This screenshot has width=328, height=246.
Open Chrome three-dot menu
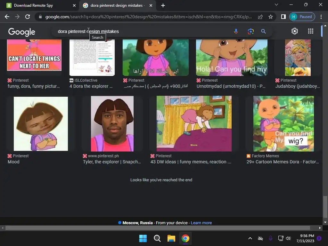point(321,17)
